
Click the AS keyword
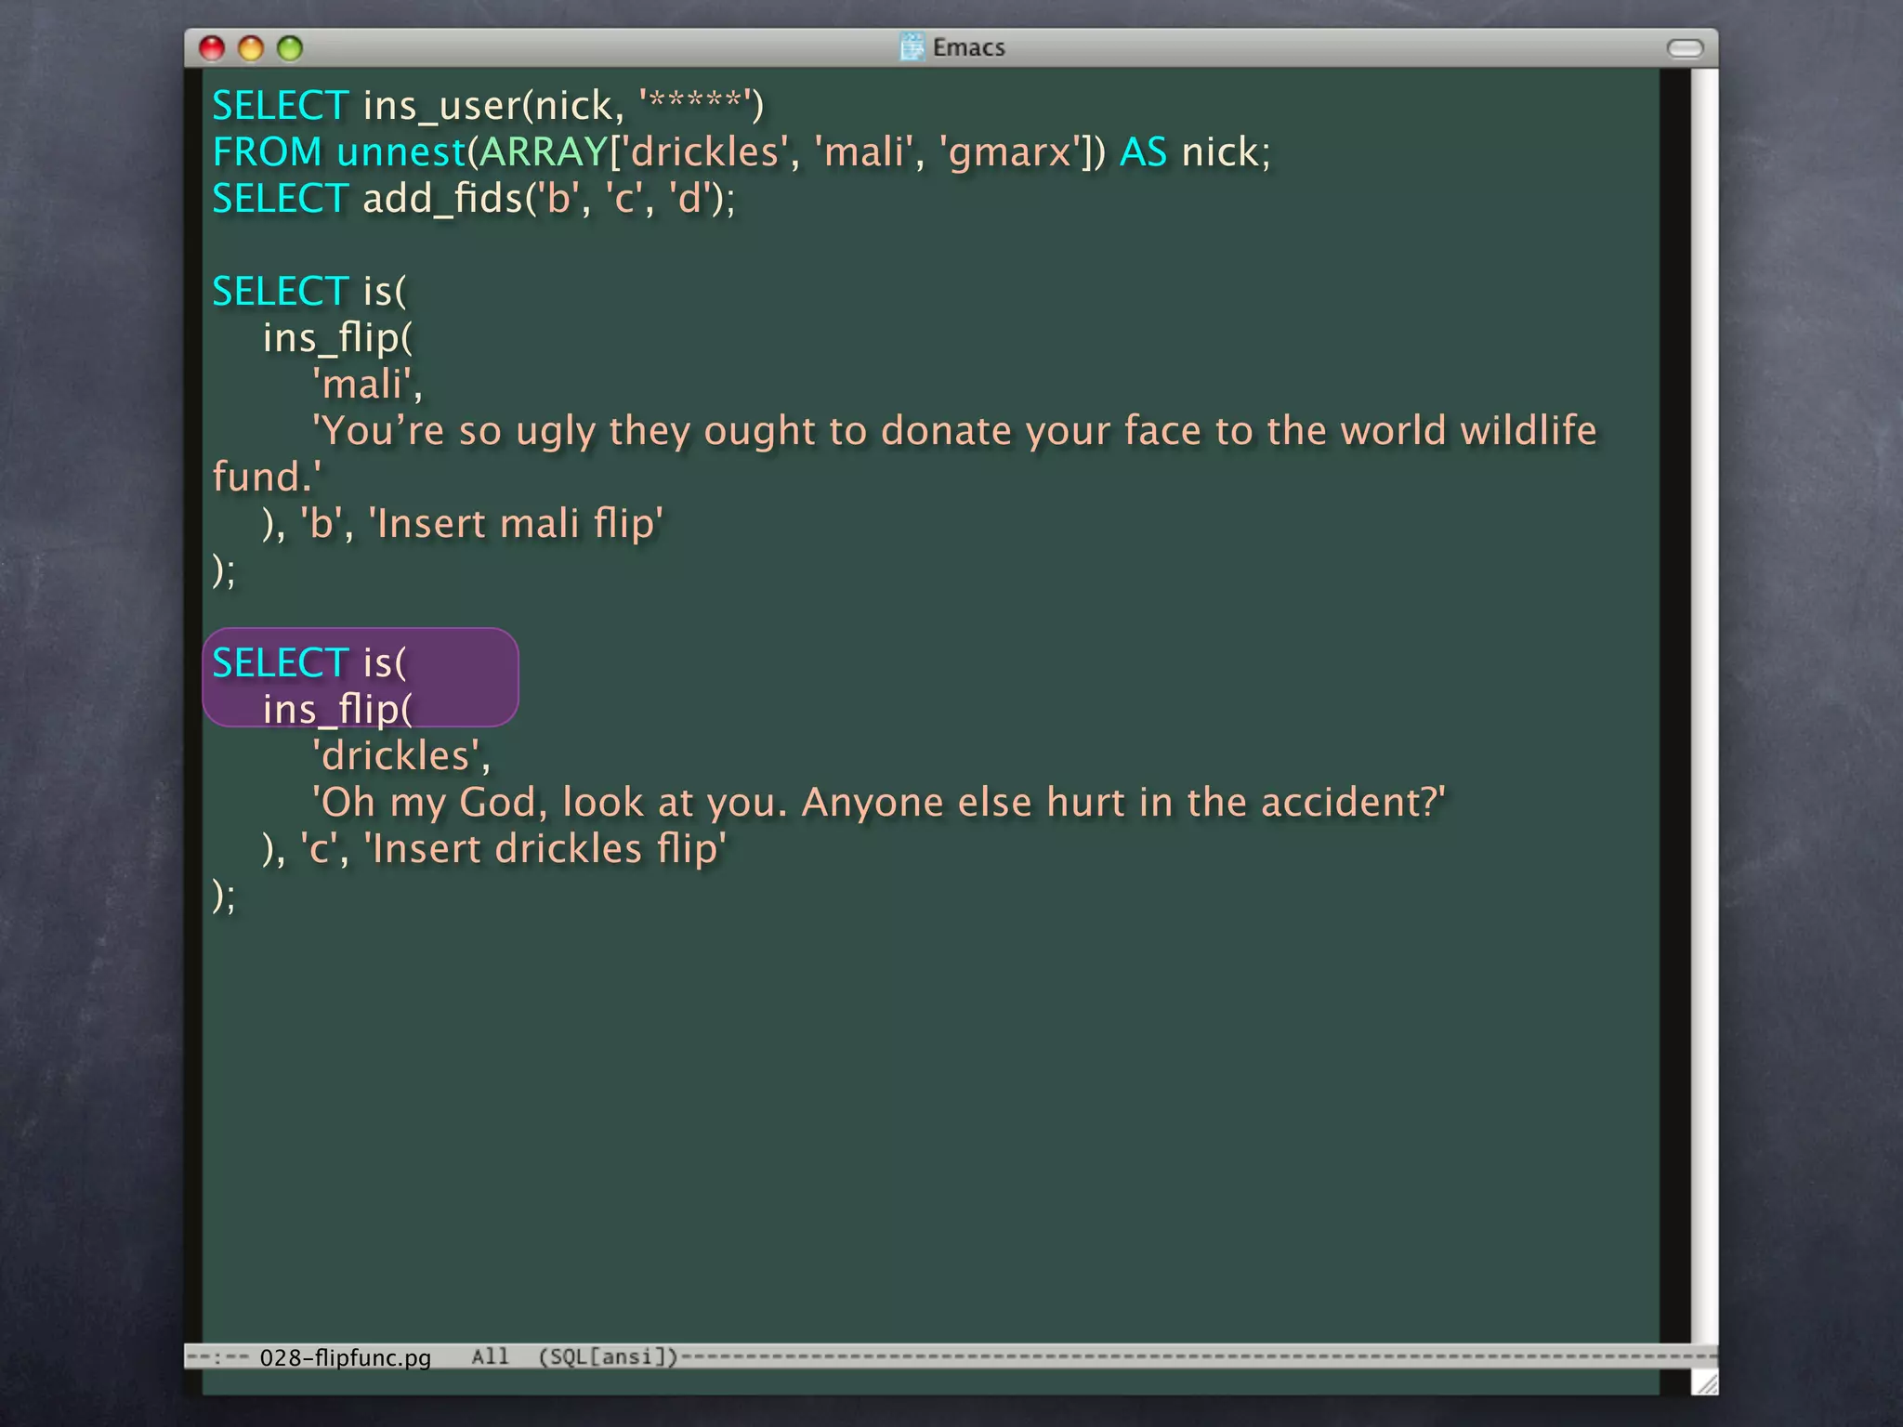[1144, 152]
